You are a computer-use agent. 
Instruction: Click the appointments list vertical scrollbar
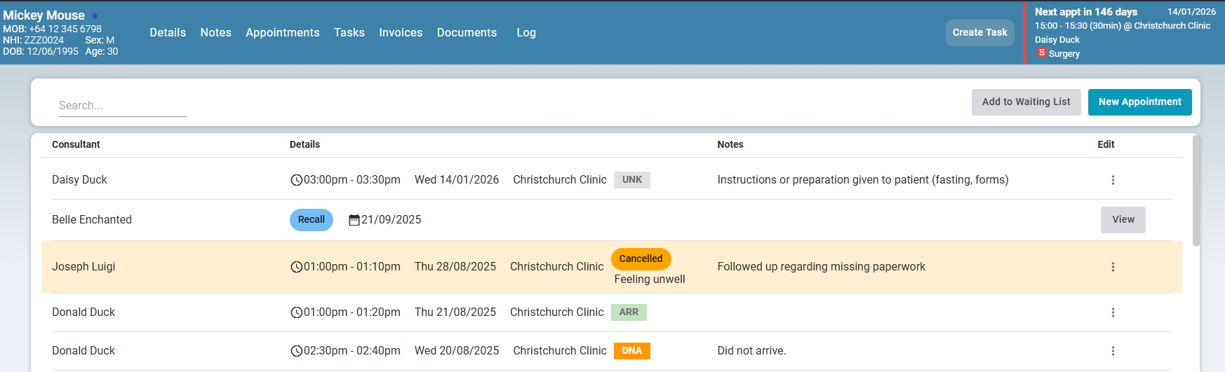tap(1196, 191)
